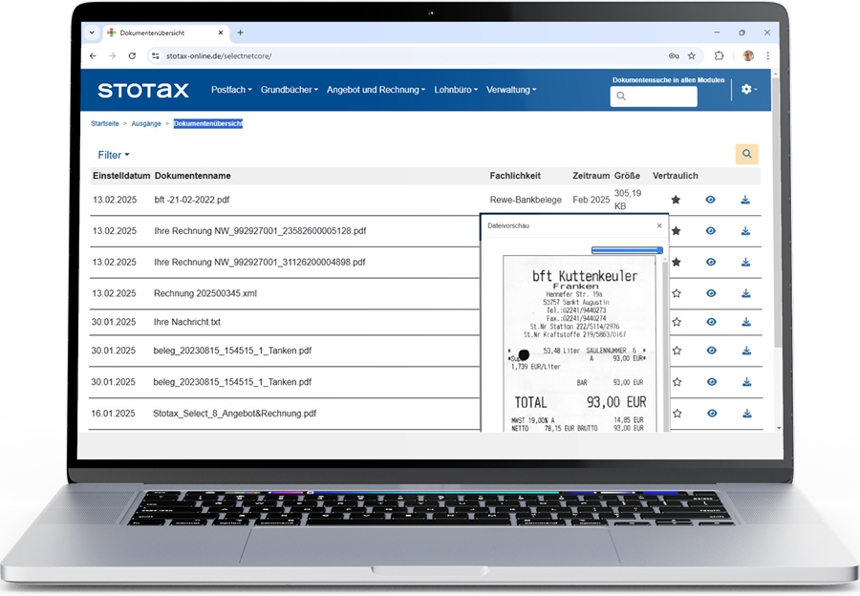Screen dimensions: 860x596
Task: Unmark bft -21-02-2022.pdf as confidential
Action: [x=676, y=200]
